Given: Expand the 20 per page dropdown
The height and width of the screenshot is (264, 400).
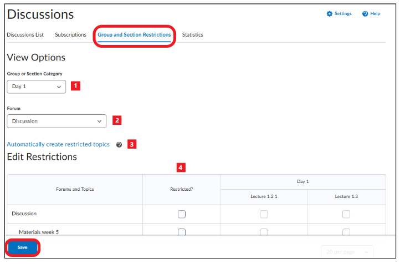Looking at the screenshot, I should click(347, 252).
